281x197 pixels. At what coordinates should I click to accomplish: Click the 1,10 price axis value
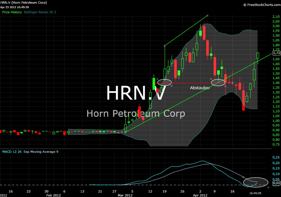[x=276, y=111]
